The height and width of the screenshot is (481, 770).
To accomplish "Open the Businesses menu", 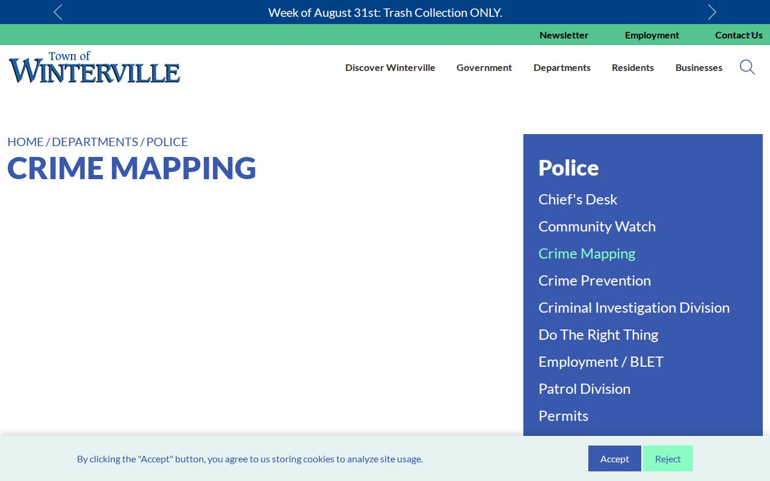I will (699, 68).
